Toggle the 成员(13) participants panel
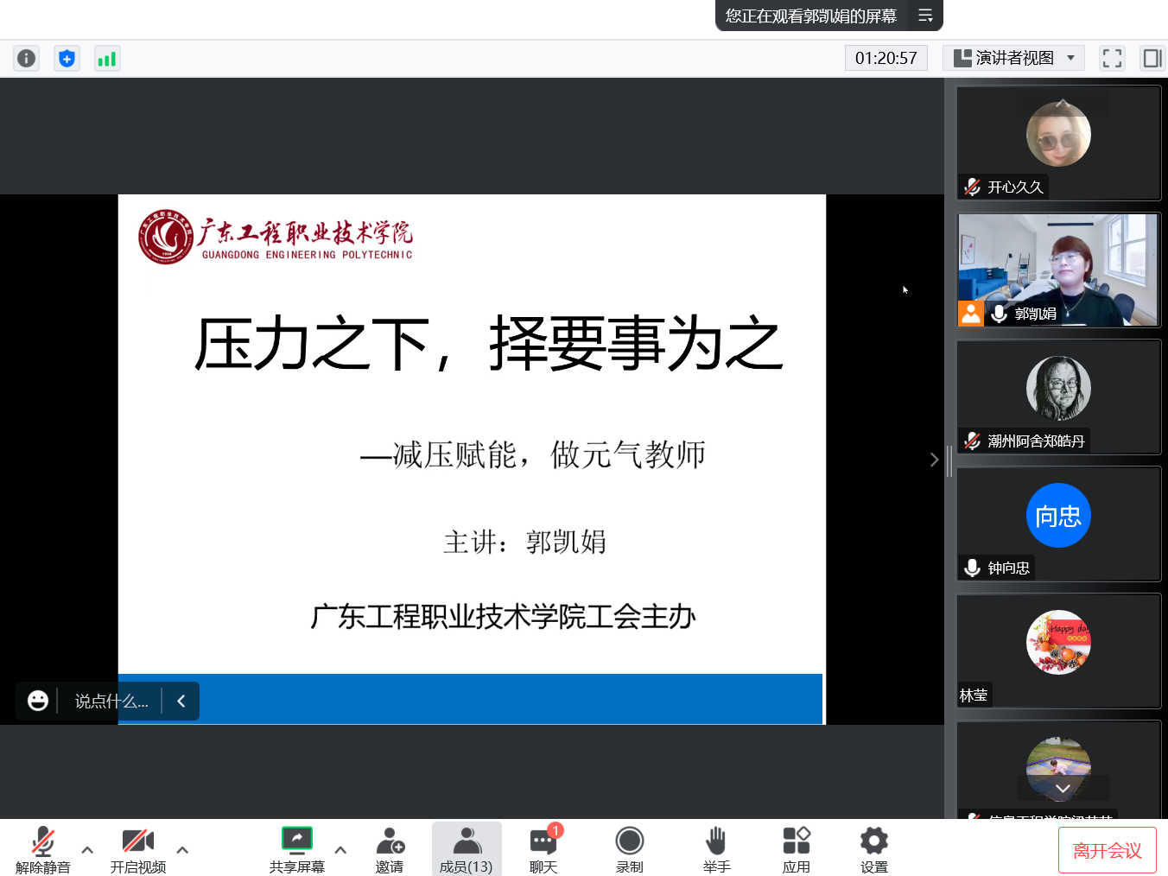Screen dimensions: 1168x876 coord(467,849)
